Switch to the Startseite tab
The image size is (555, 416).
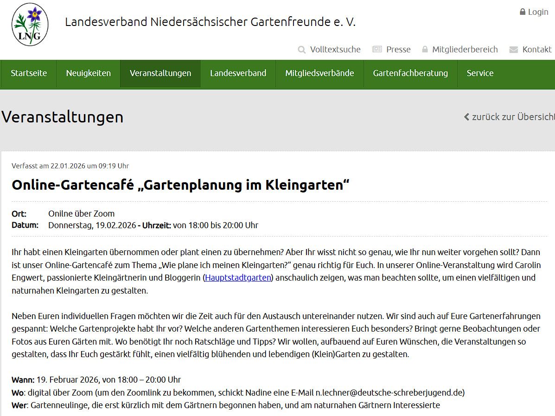pos(28,73)
